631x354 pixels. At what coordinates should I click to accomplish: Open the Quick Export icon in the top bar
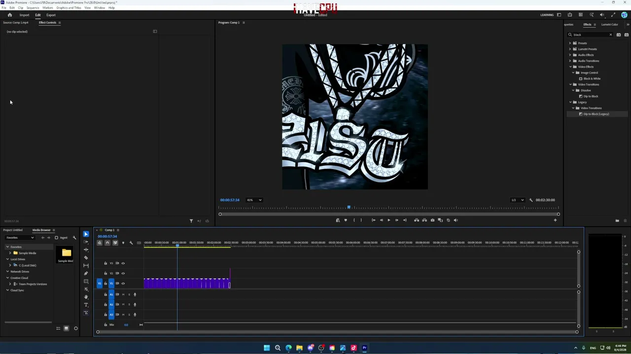point(570,15)
